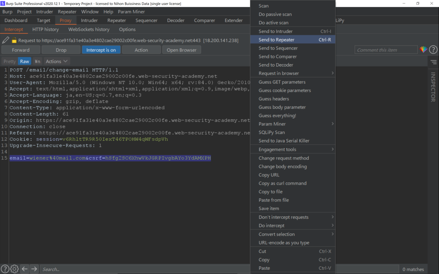Expand Don't intercept requests submenu

click(293, 217)
